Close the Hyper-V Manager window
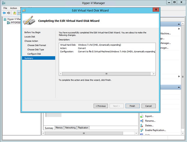This screenshot has height=142, width=187. tap(181, 2)
